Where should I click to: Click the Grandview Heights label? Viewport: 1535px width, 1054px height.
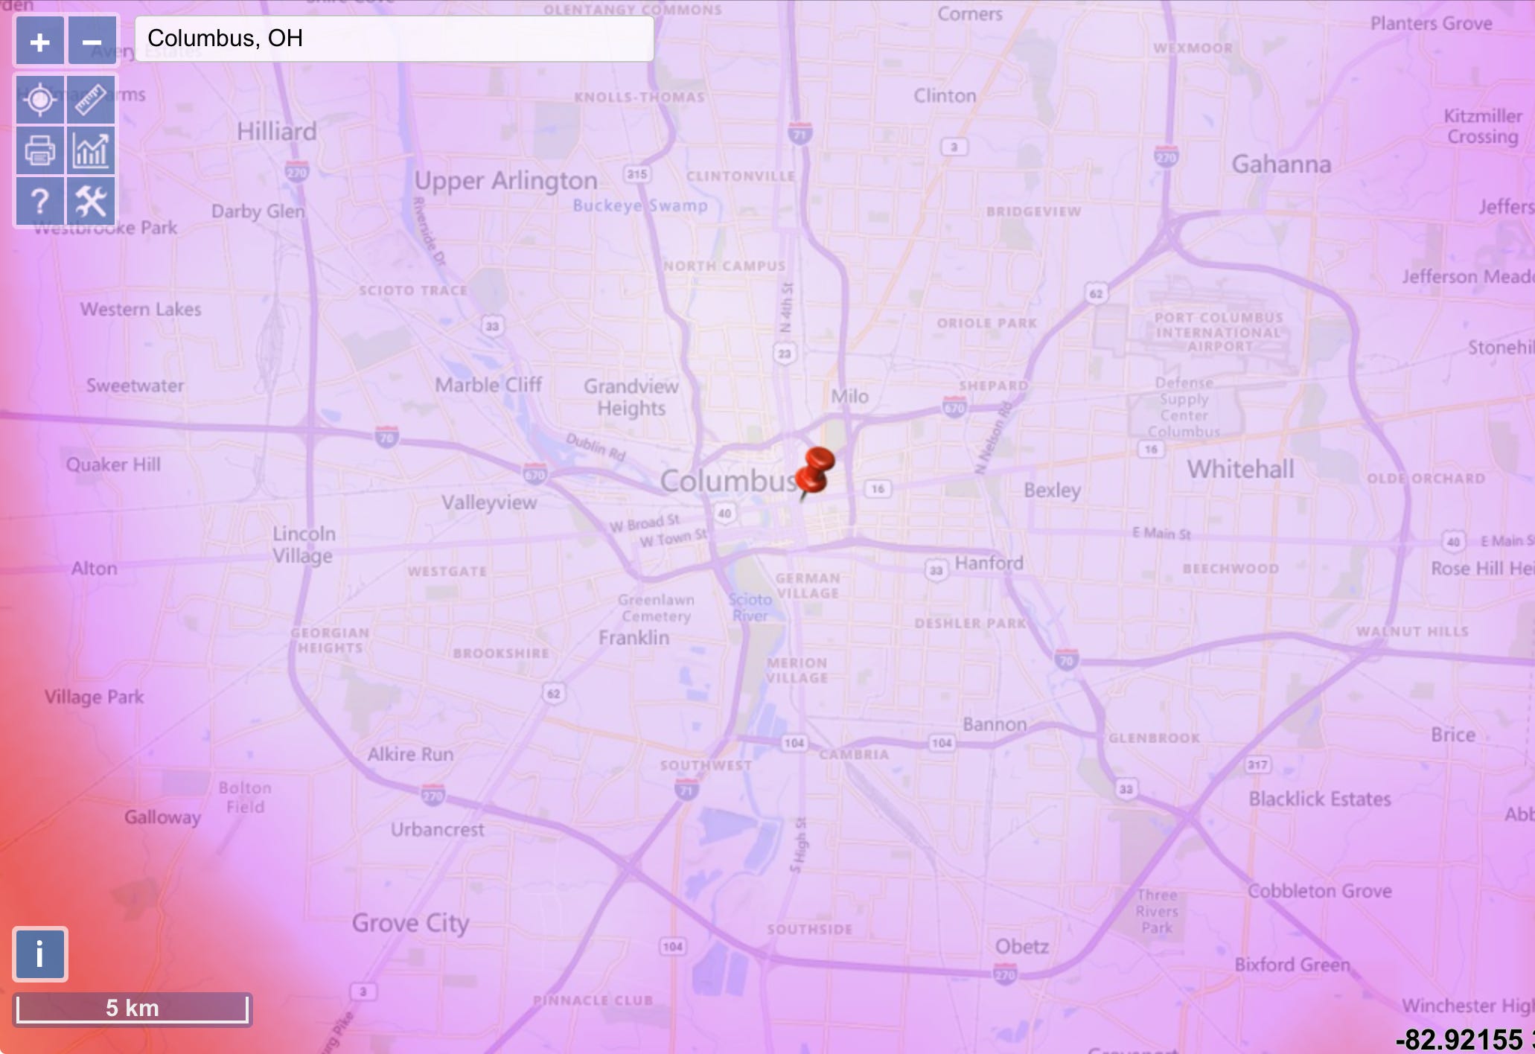point(631,397)
